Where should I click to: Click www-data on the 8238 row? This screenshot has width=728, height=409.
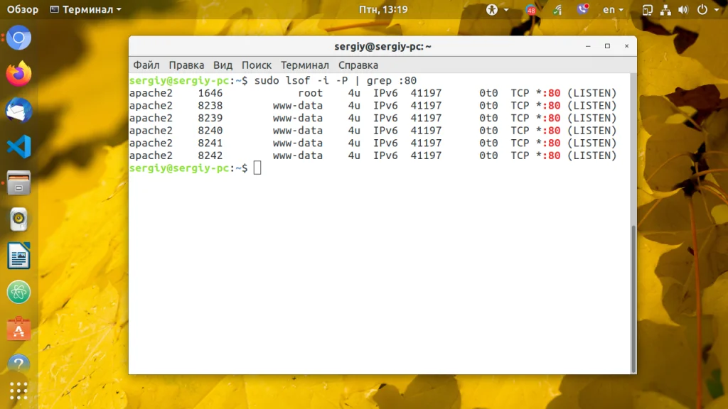[x=298, y=105]
